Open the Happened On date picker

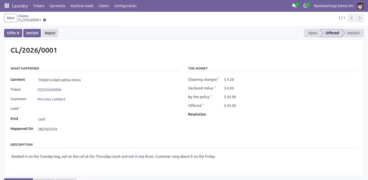click(x=108, y=129)
